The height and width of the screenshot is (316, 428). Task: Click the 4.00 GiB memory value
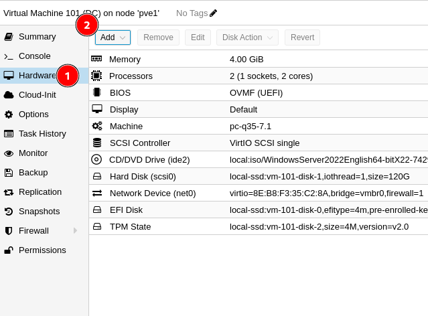(246, 59)
